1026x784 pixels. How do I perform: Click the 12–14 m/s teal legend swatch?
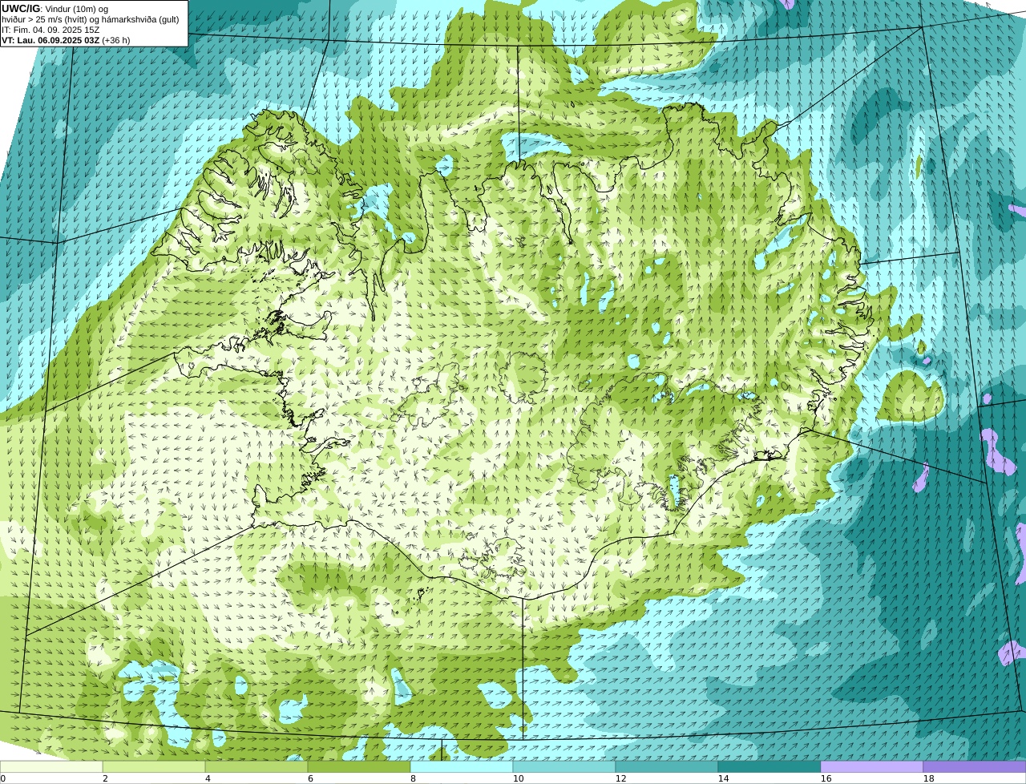667,766
